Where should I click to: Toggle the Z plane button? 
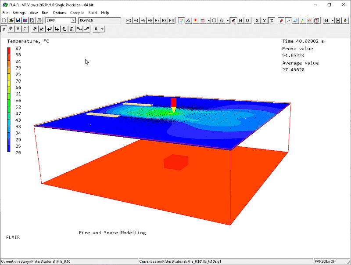pyautogui.click(x=272, y=20)
